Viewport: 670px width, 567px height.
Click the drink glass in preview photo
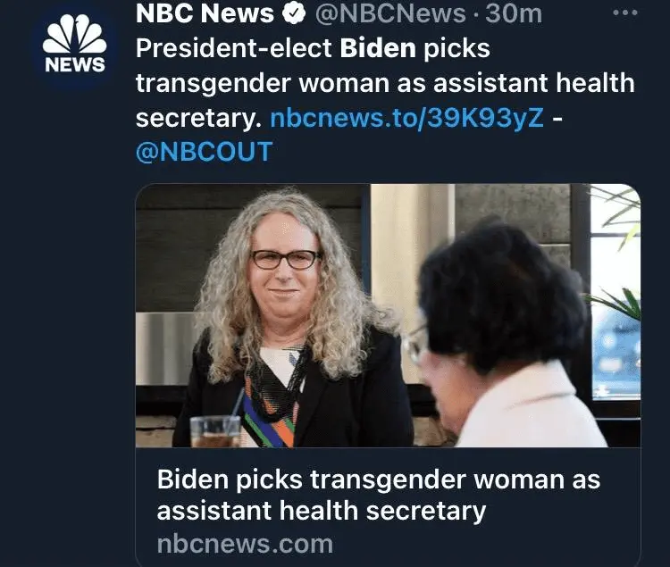point(215,431)
